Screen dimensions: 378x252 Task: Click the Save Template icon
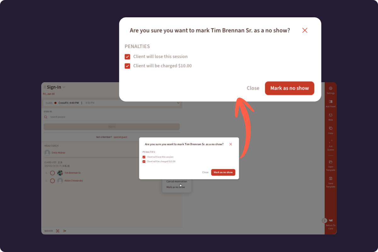click(330, 179)
